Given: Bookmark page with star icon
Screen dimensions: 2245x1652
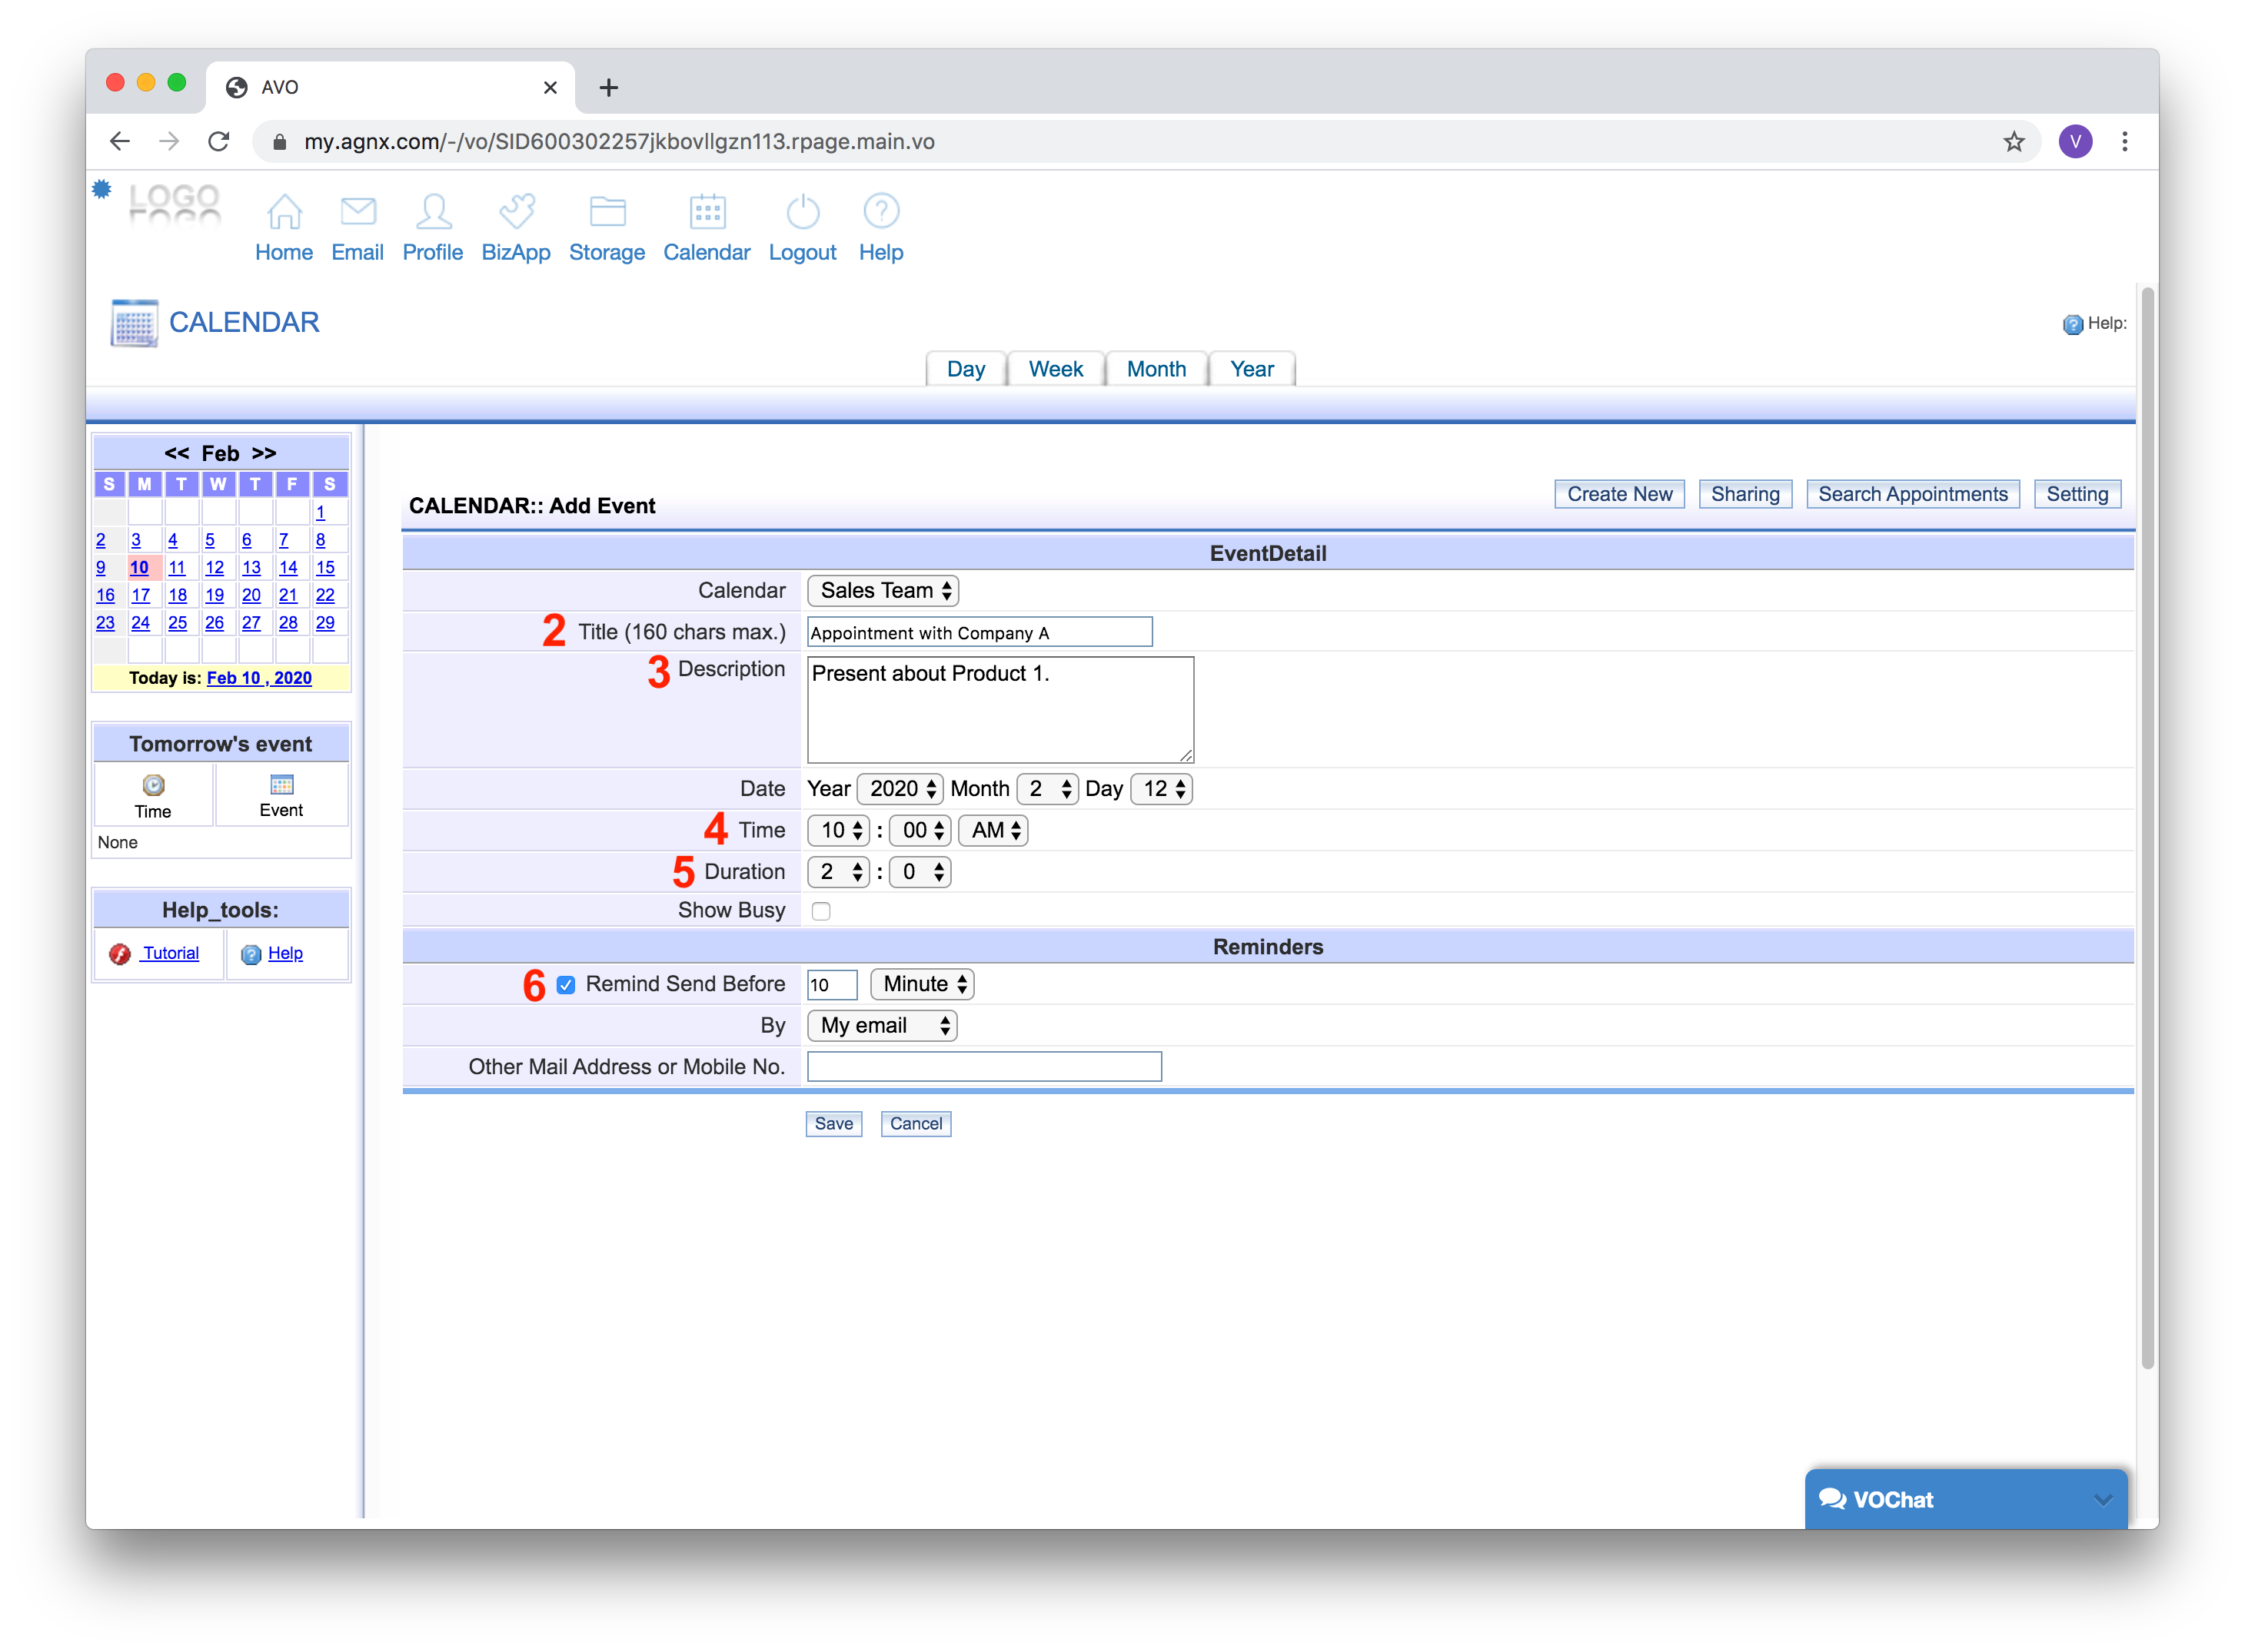Looking at the screenshot, I should 2013,142.
